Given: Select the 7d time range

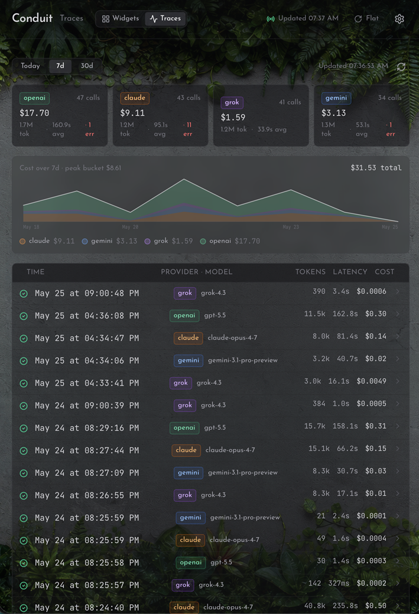Looking at the screenshot, I should (60, 66).
